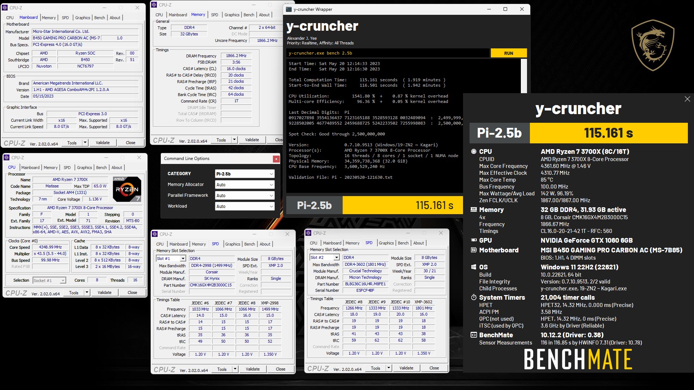
Task: Close the y-cruncher Wrapper window
Action: (522, 9)
